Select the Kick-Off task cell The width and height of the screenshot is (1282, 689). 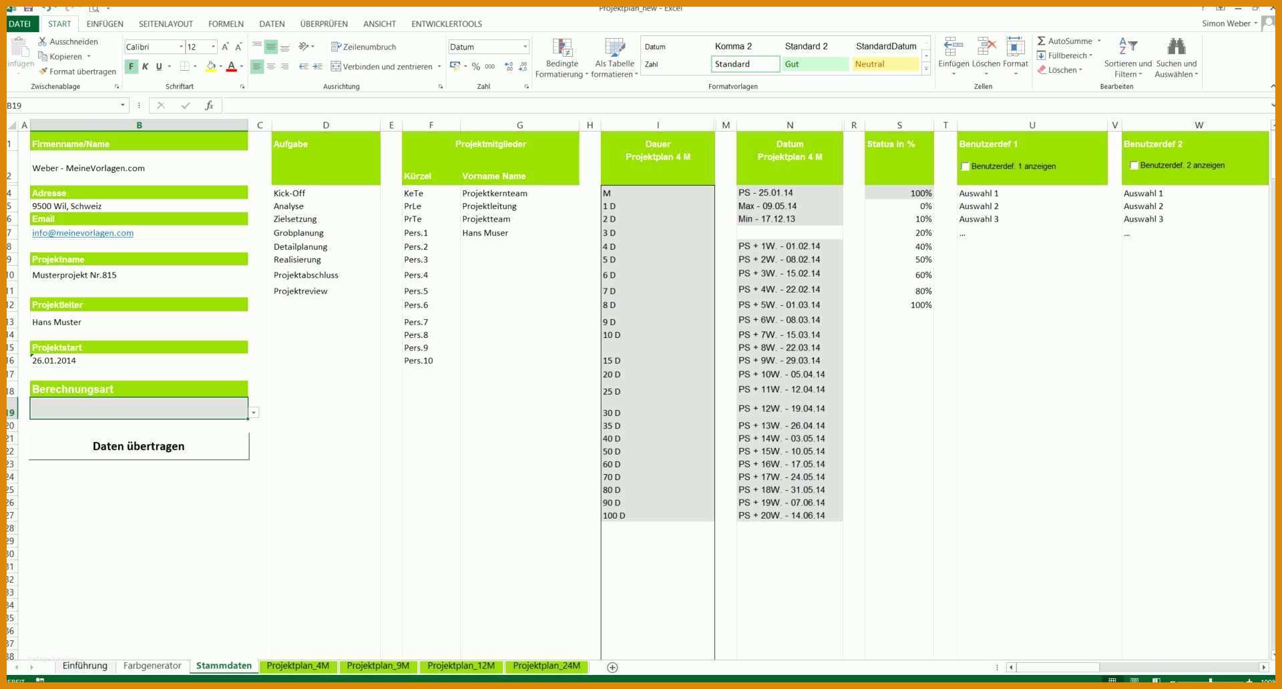326,193
